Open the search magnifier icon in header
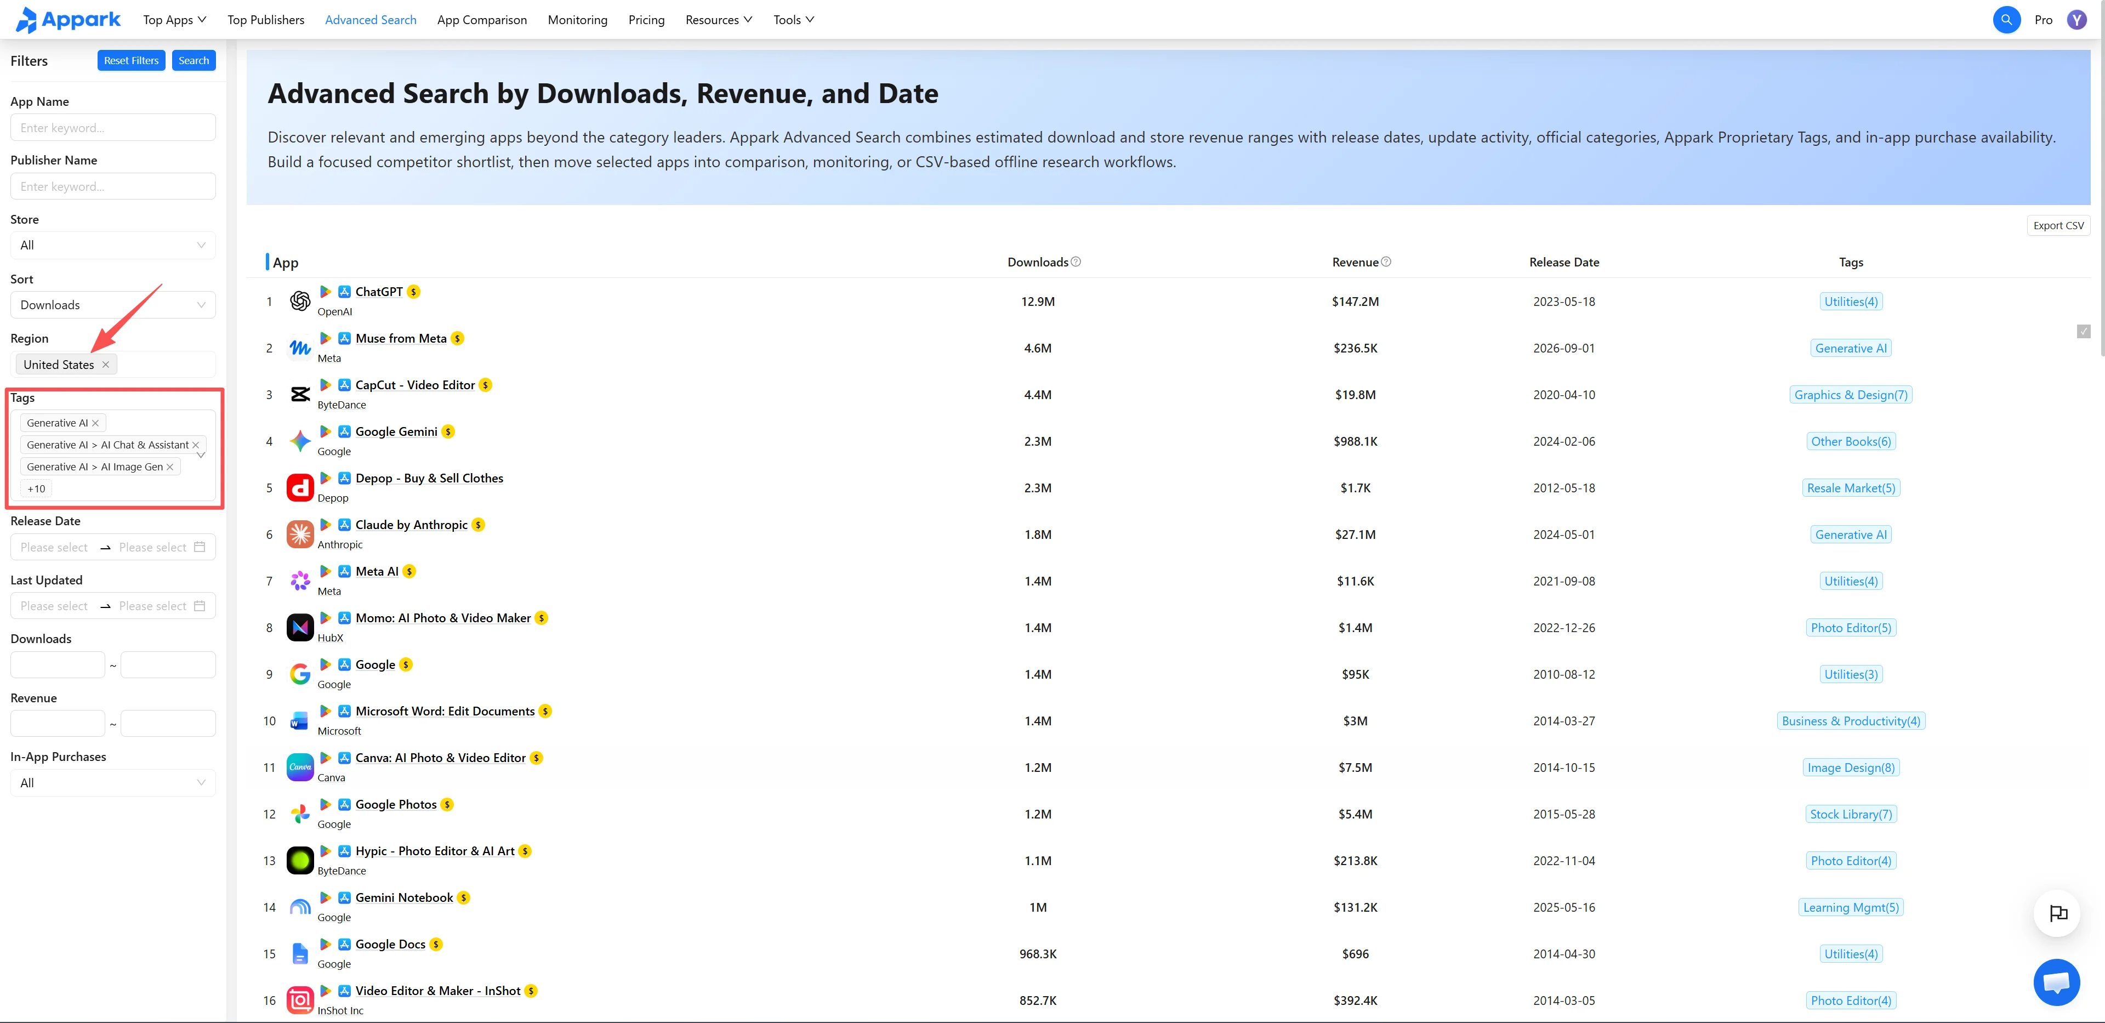The width and height of the screenshot is (2105, 1023). (x=2006, y=20)
